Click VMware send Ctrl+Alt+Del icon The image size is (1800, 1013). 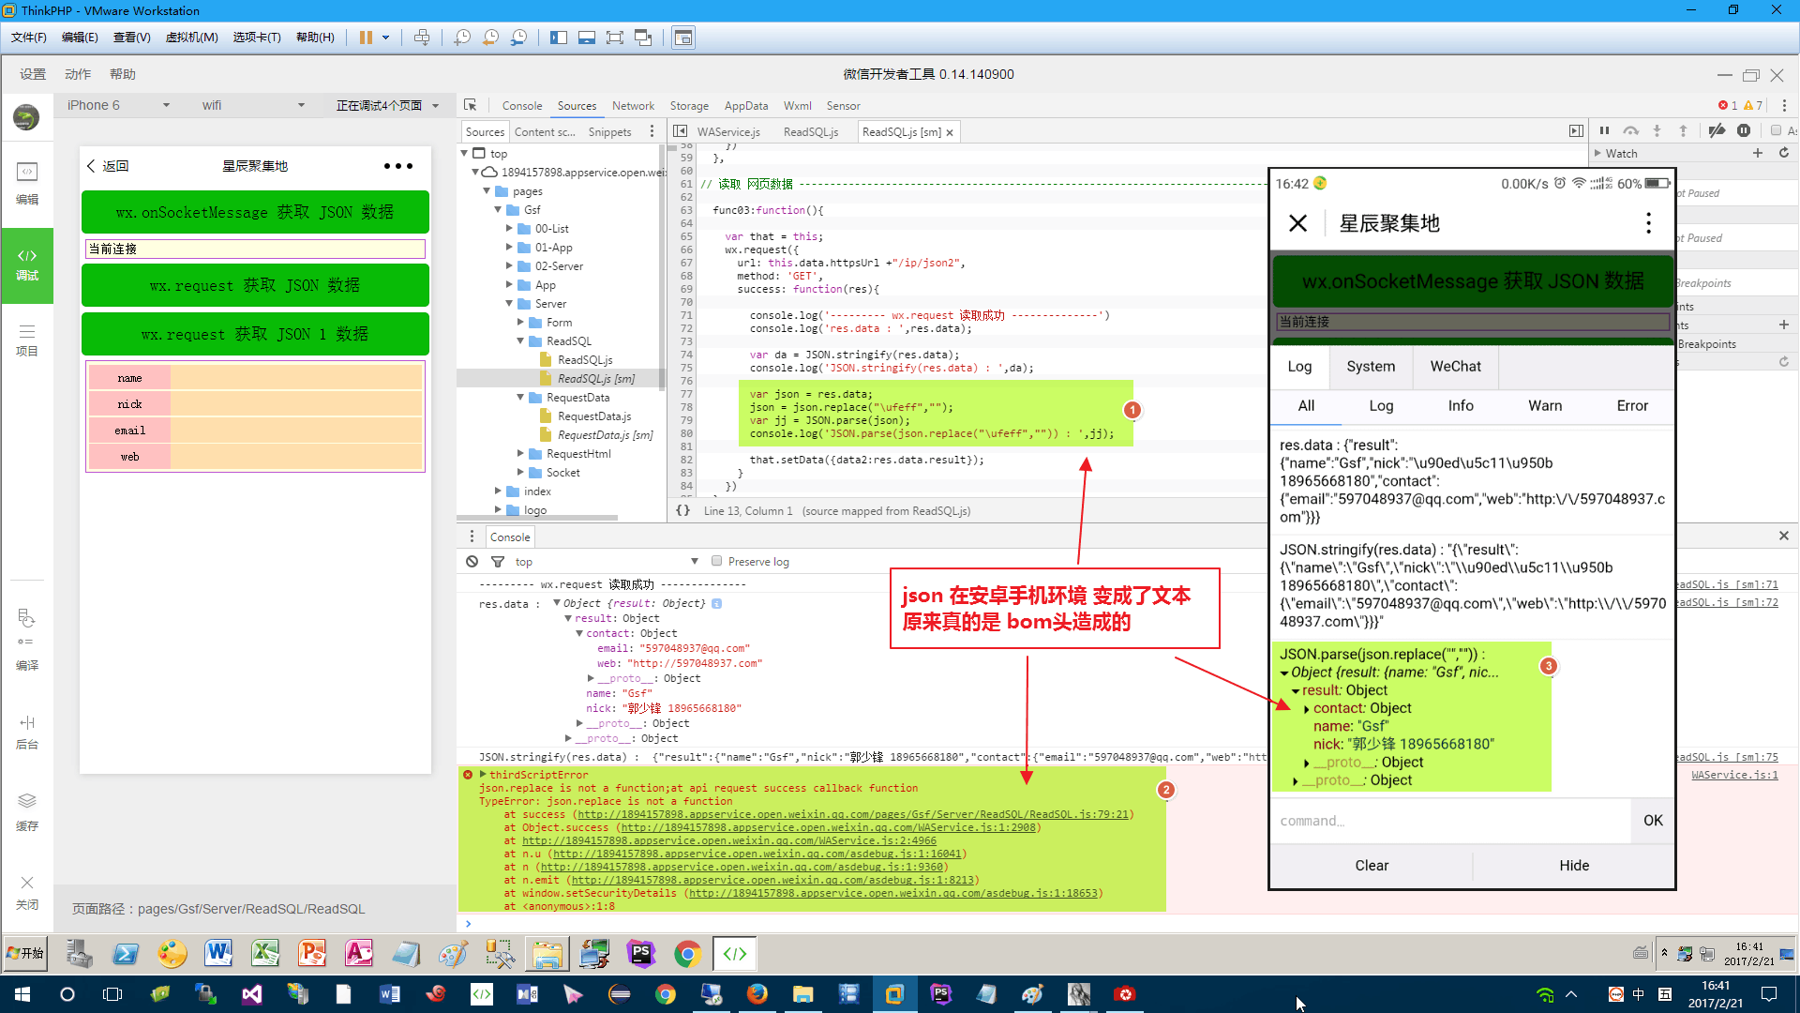(422, 38)
